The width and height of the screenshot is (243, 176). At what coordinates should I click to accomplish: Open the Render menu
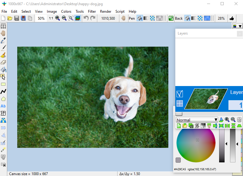(x=105, y=11)
